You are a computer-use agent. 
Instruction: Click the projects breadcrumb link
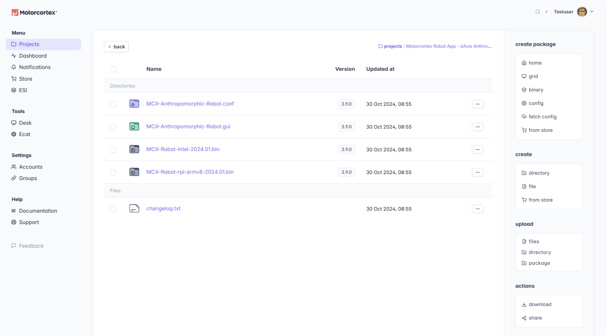click(x=393, y=46)
